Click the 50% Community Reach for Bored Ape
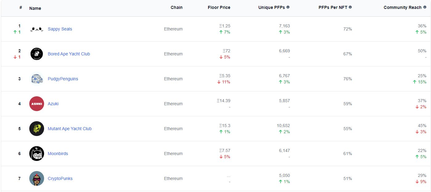The height and width of the screenshot is (192, 431). point(422,51)
